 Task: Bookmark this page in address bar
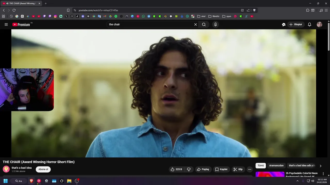point(68,10)
